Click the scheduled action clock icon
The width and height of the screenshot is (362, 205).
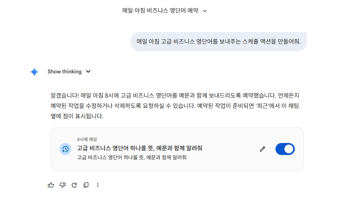pyautogui.click(x=66, y=149)
